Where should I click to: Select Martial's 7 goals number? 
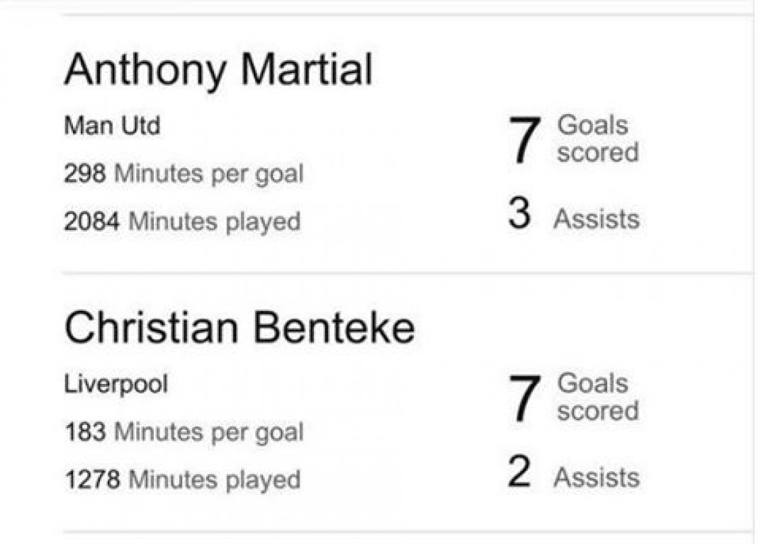pyautogui.click(x=524, y=140)
